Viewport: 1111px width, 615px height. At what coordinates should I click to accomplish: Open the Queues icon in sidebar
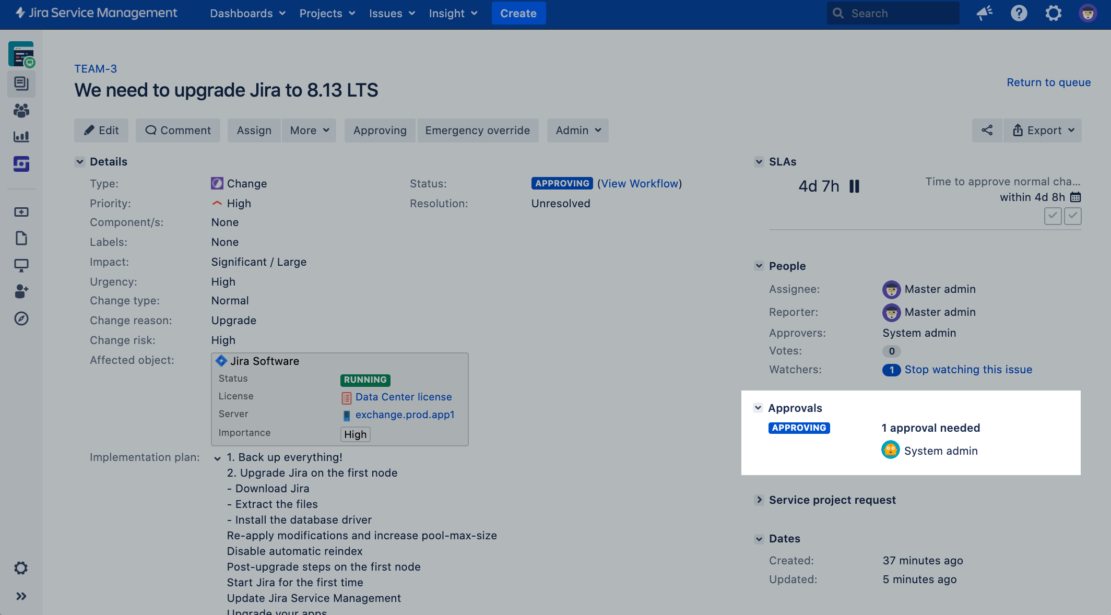point(21,84)
